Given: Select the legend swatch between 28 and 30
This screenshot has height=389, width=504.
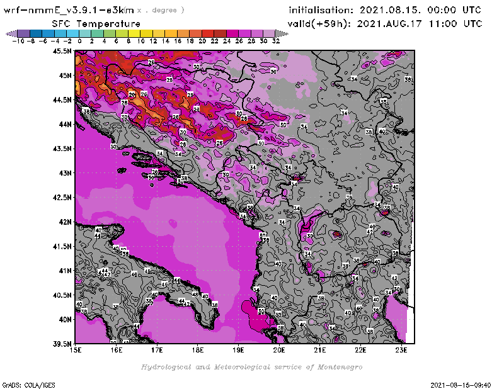Looking at the screenshot, I should (257, 34).
